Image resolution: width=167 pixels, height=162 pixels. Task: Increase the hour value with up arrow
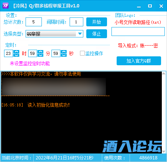pos(16,52)
